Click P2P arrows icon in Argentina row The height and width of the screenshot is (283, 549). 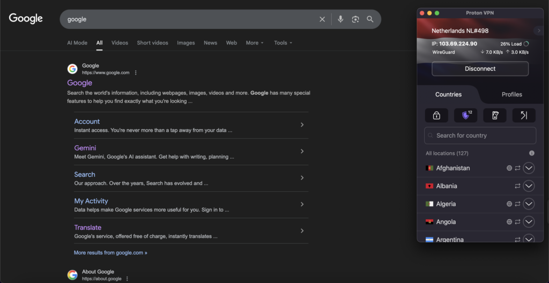(517, 240)
